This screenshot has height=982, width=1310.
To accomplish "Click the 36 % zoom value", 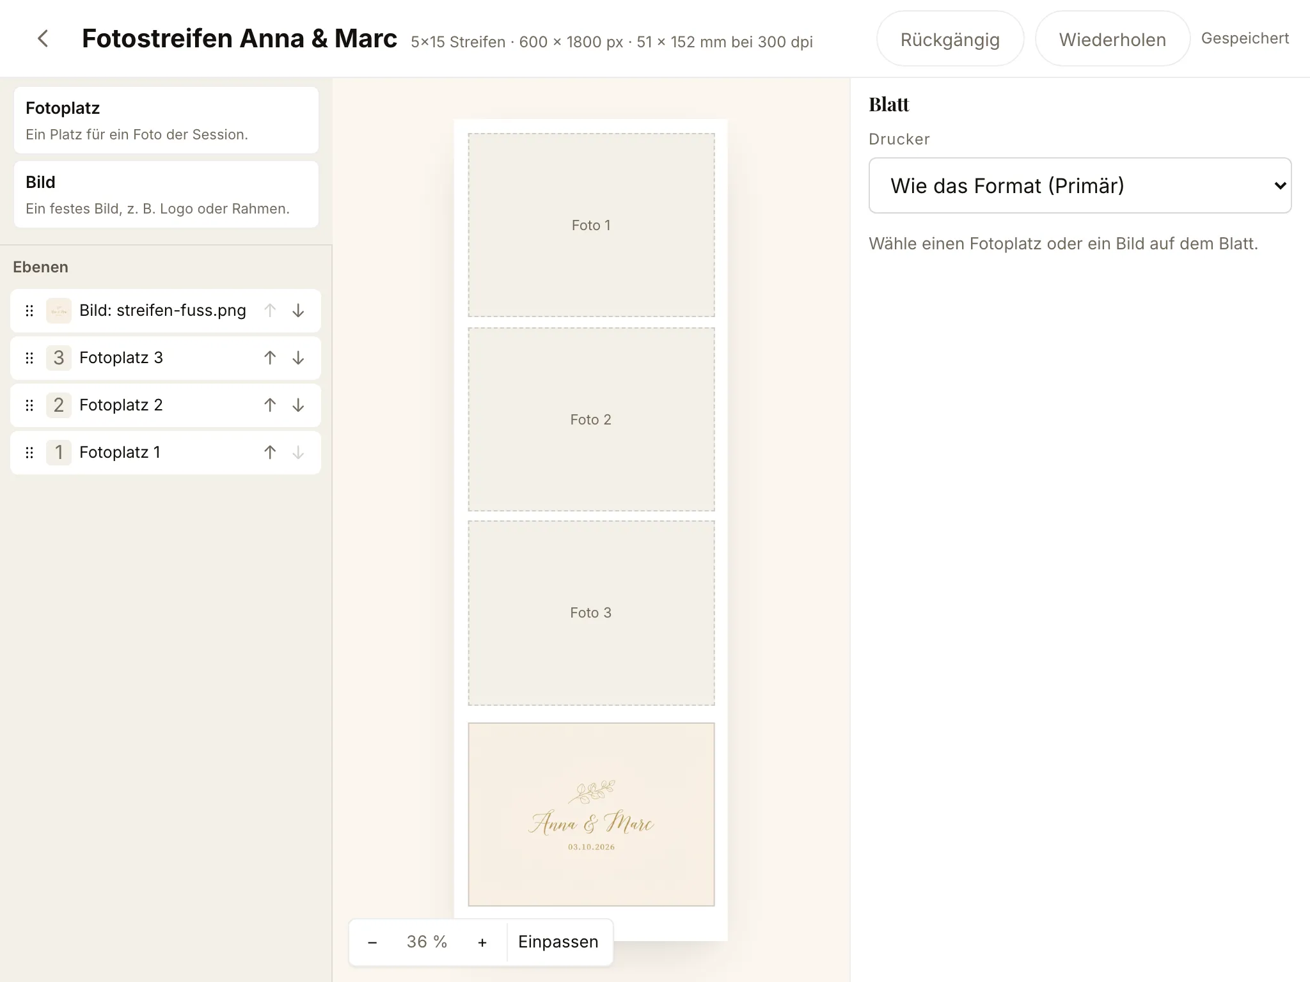I will click(x=427, y=942).
